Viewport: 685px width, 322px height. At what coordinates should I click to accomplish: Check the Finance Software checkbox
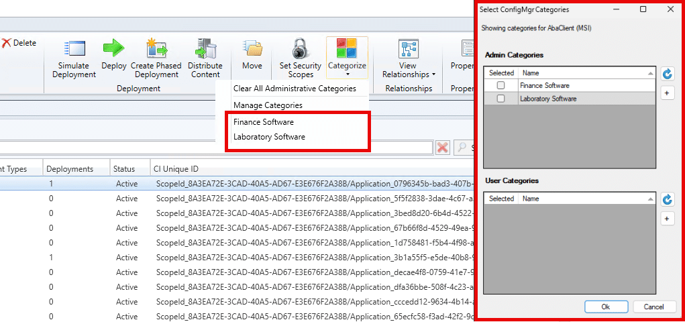(500, 86)
